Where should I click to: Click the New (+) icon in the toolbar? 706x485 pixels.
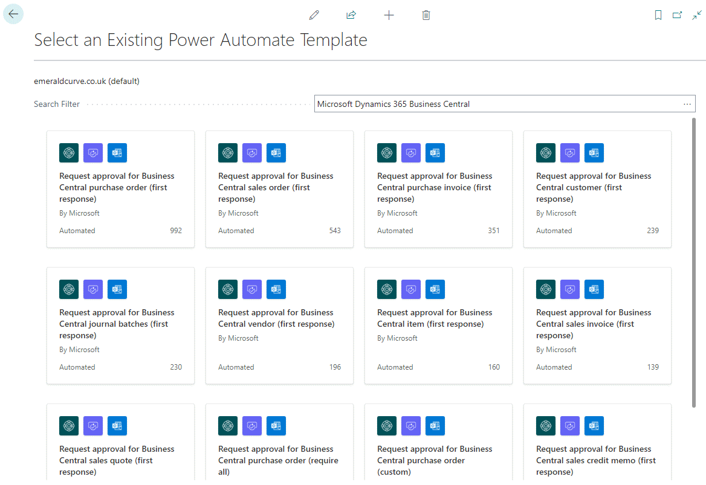point(389,14)
